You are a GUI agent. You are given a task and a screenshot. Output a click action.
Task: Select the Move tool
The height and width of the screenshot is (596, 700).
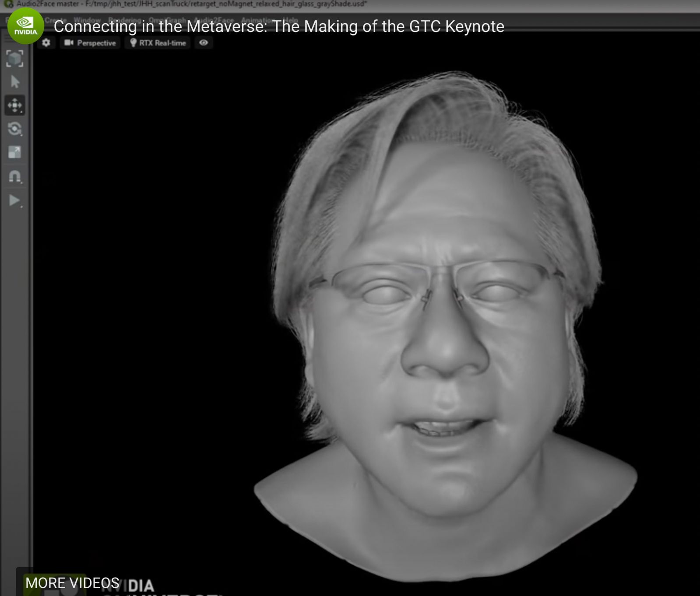(x=15, y=105)
